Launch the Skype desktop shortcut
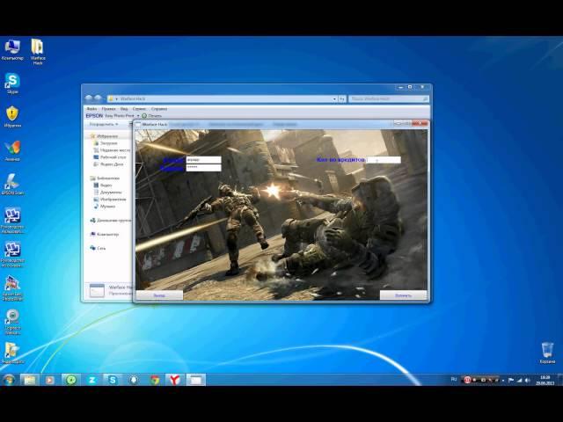 [x=12, y=84]
